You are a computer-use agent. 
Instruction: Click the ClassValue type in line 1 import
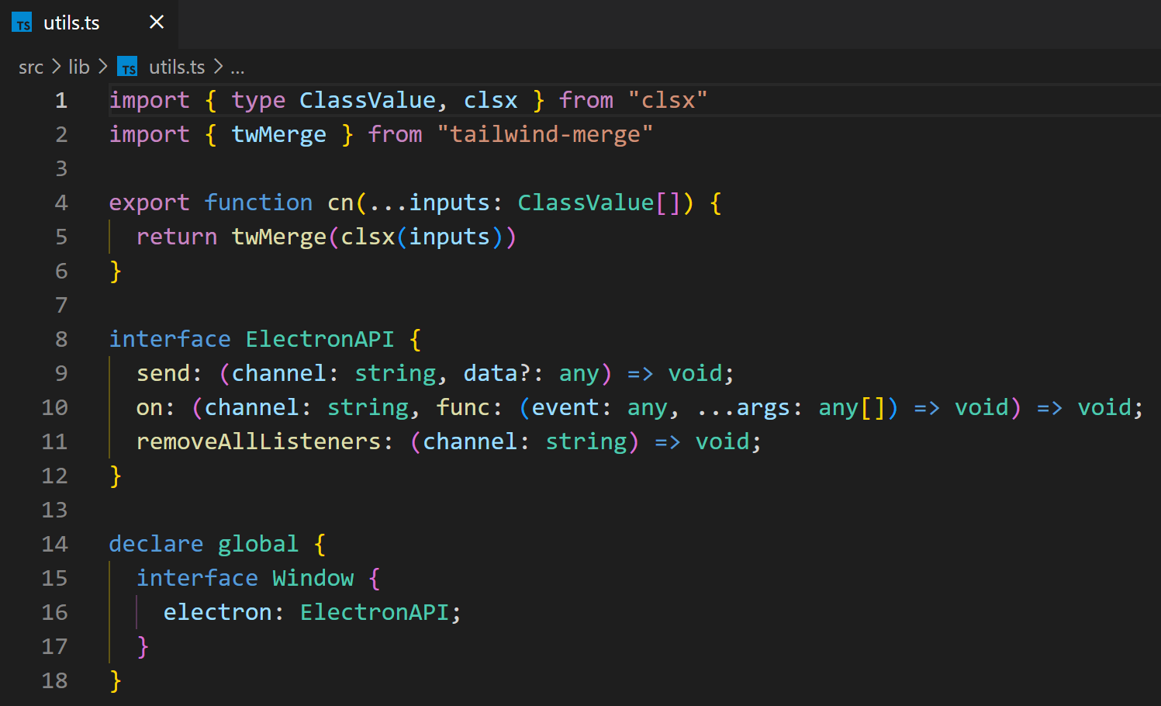pos(368,100)
